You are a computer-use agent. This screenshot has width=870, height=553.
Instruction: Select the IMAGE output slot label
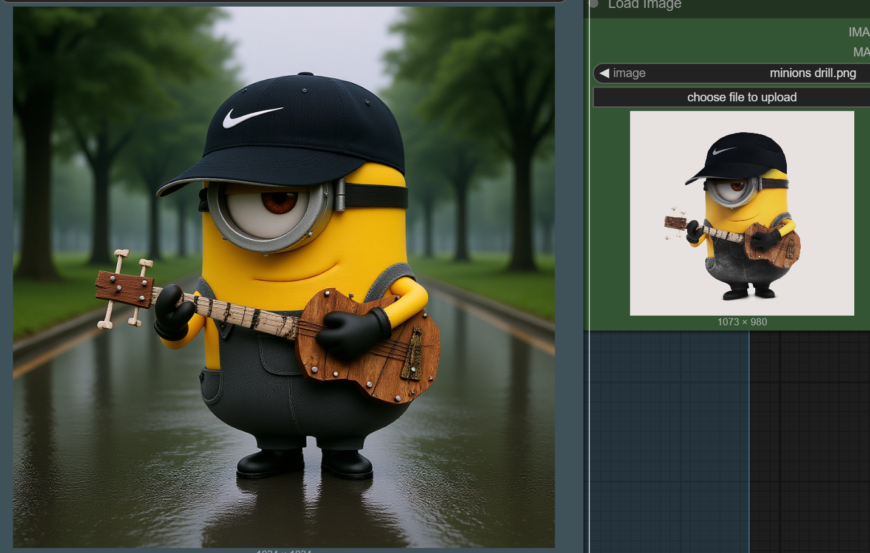(858, 32)
